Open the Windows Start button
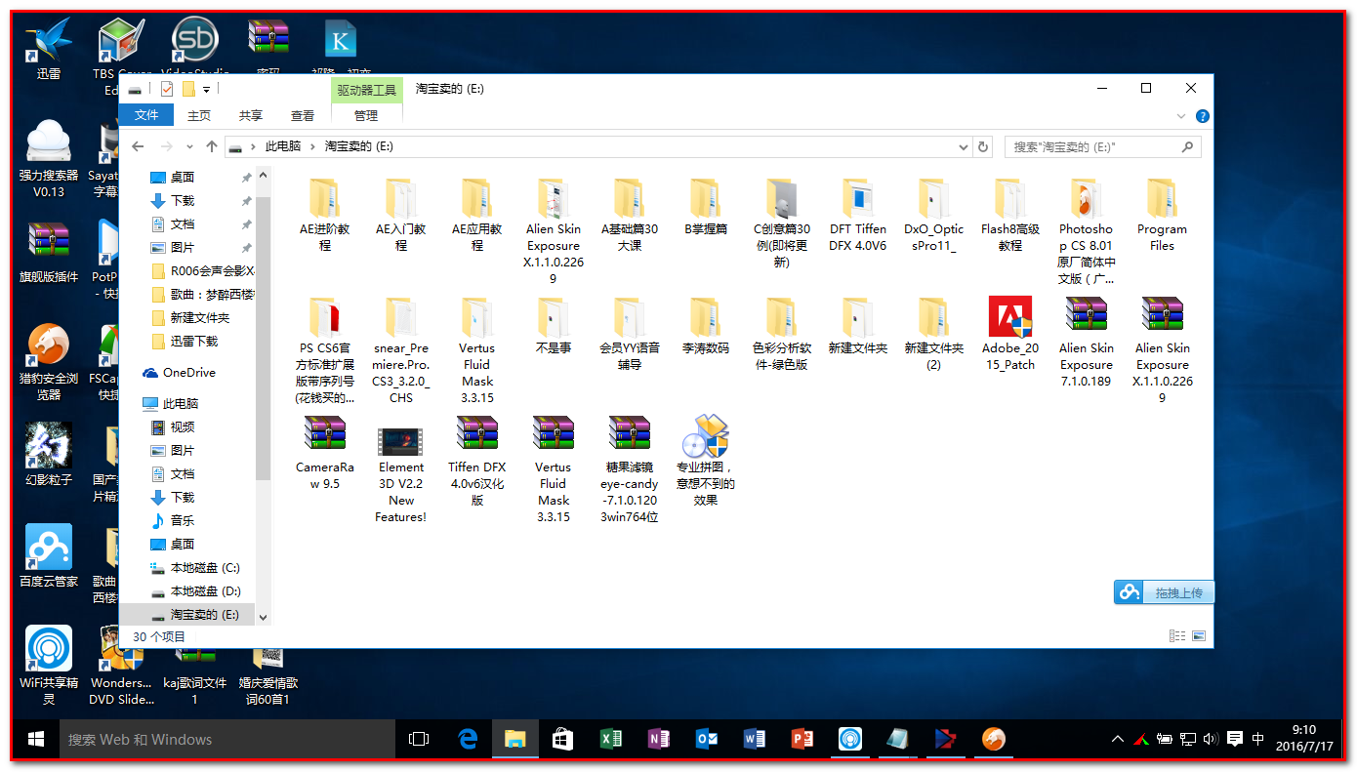1357x772 pixels. click(36, 740)
